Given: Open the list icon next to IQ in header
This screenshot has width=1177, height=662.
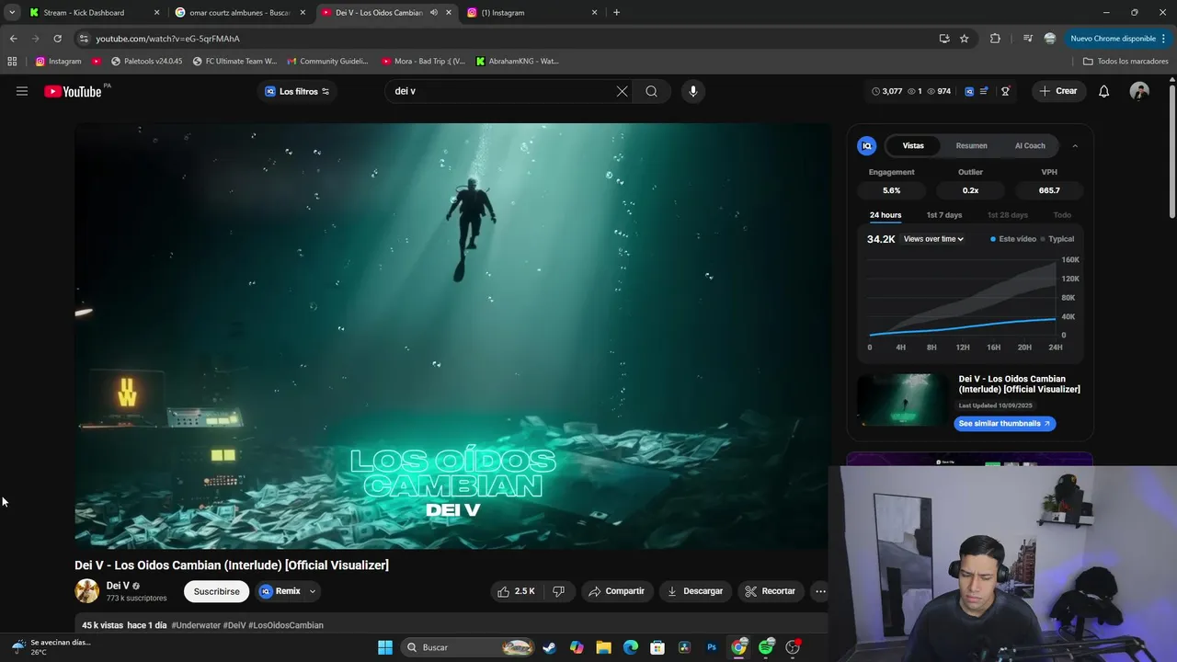Looking at the screenshot, I should point(985,91).
